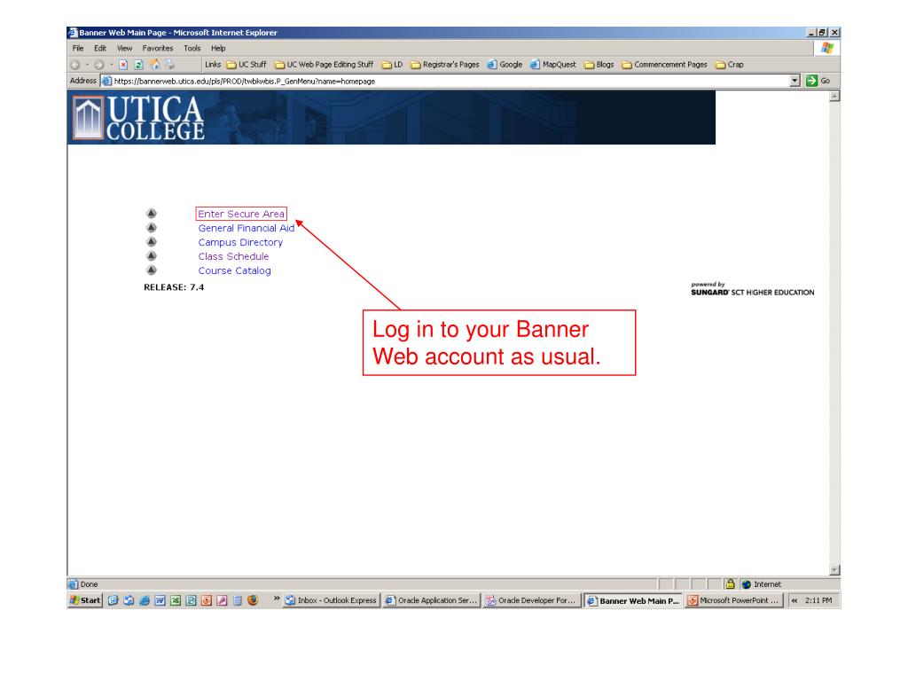Go to the Home page icon

[x=154, y=65]
